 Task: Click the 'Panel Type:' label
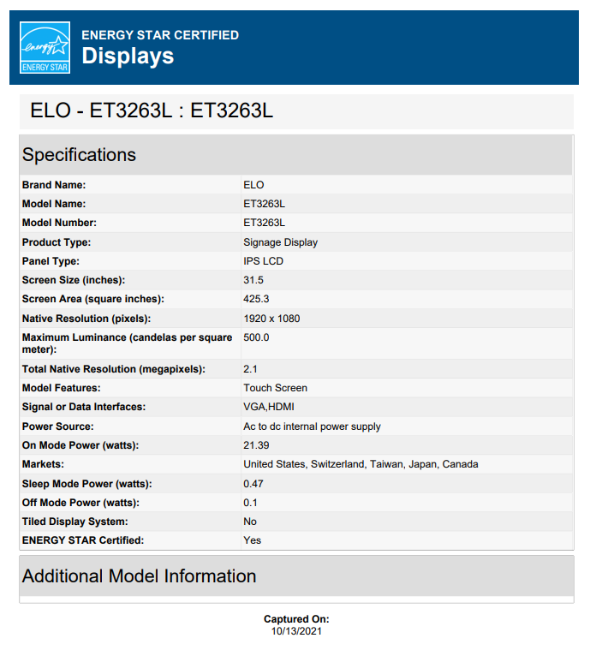(x=51, y=261)
